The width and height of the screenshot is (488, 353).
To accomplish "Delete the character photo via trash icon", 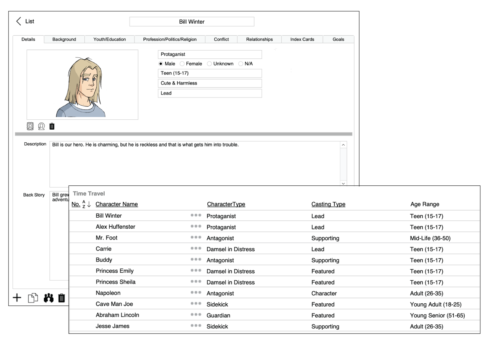I will pyautogui.click(x=52, y=126).
